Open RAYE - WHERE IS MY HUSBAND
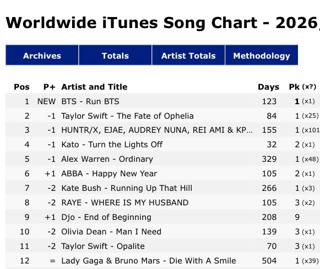Image resolution: width=320 pixels, height=269 pixels. coord(125,203)
